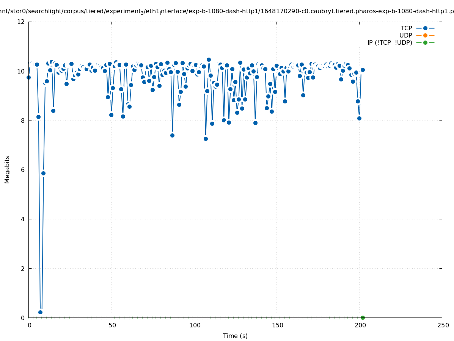The width and height of the screenshot is (454, 341).
Task: Click the 150 tick label on x-axis
Action: click(277, 325)
